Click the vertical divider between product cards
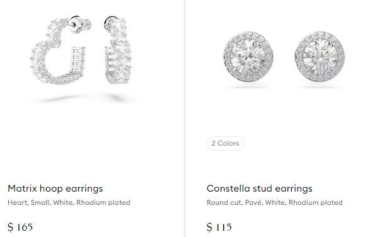The width and height of the screenshot is (366, 237). (x=184, y=118)
